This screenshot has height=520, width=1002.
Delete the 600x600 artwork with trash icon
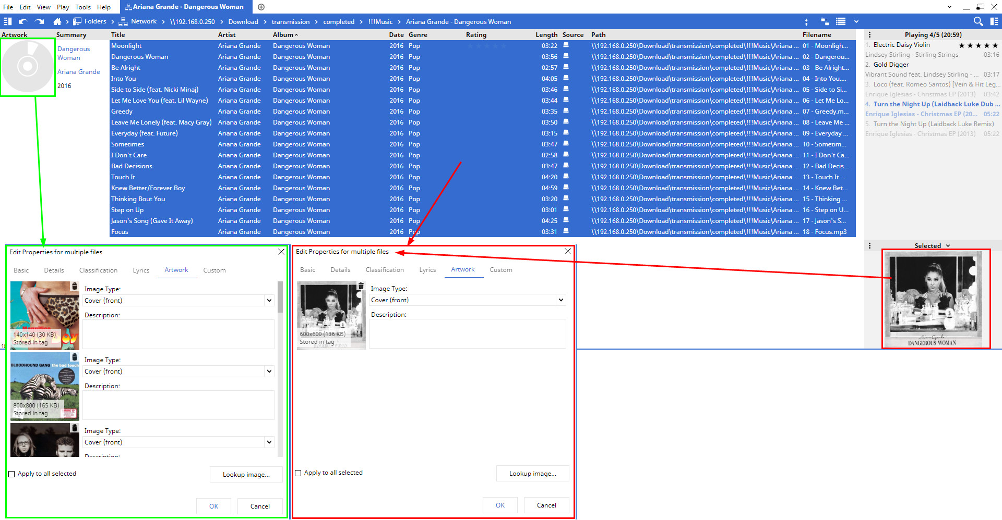point(361,286)
